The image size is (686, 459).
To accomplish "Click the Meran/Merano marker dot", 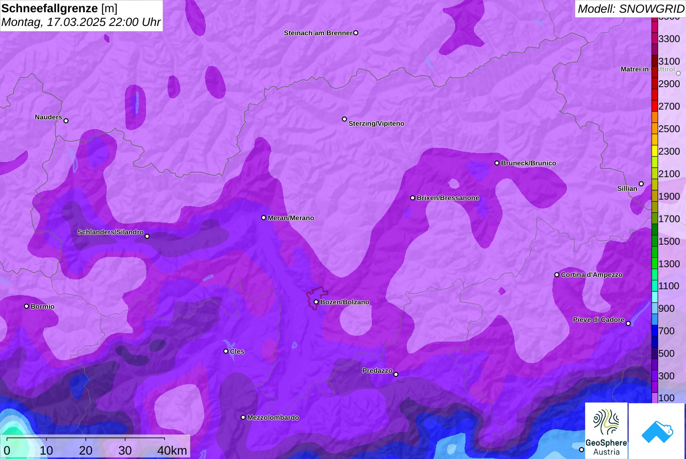I will pos(264,218).
